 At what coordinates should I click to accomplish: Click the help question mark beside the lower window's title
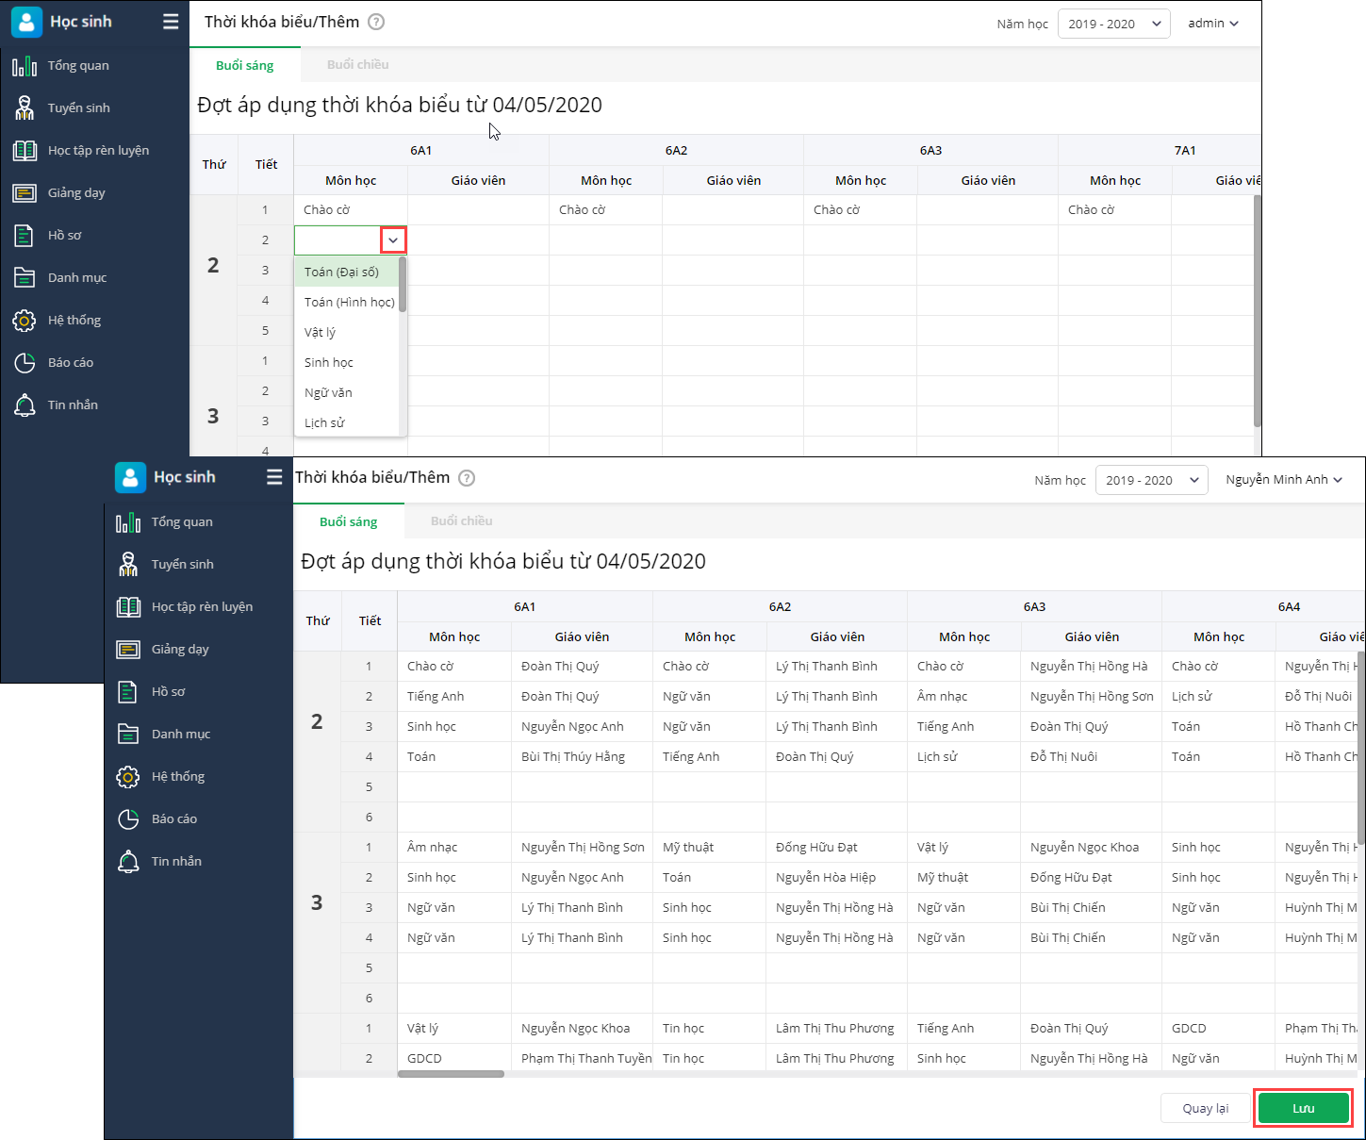coord(467,478)
